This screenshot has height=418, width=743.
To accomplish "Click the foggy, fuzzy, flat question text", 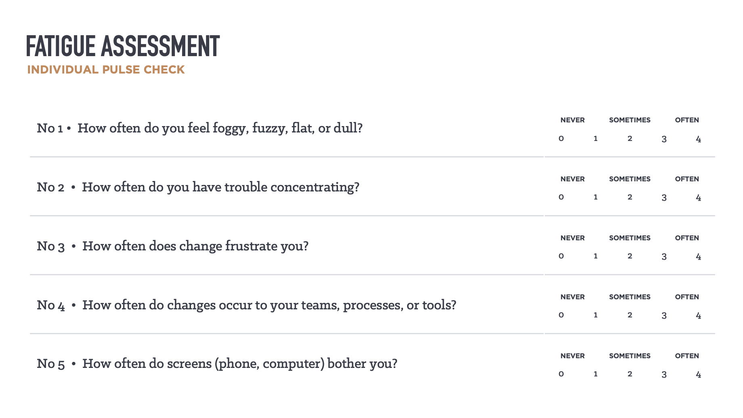I will click(220, 128).
